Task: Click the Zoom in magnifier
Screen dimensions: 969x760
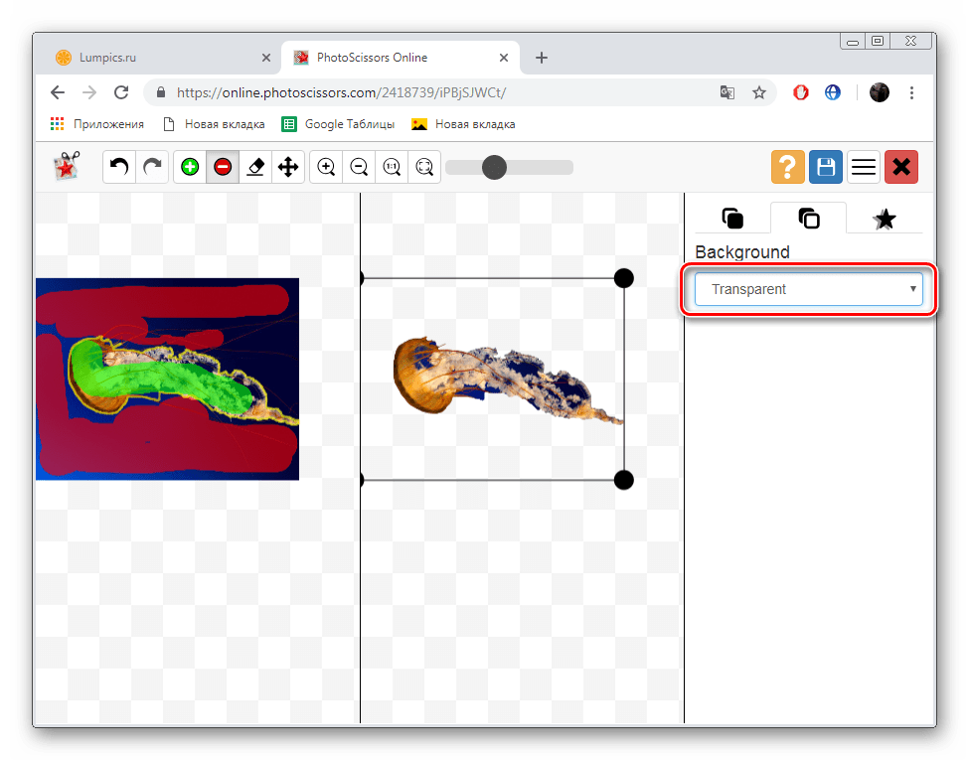Action: [x=326, y=167]
